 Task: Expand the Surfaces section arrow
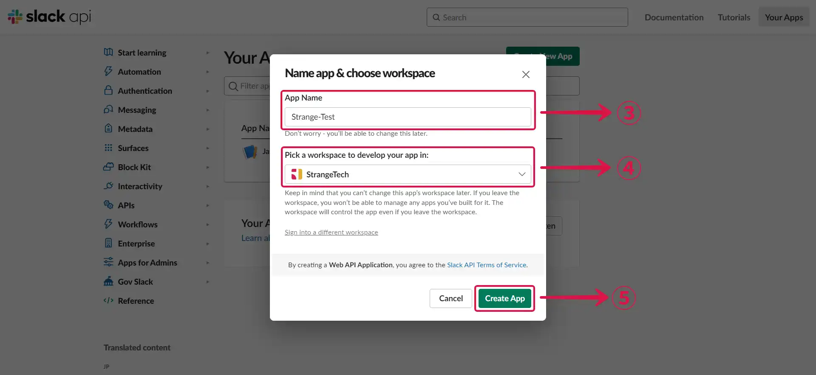[208, 148]
